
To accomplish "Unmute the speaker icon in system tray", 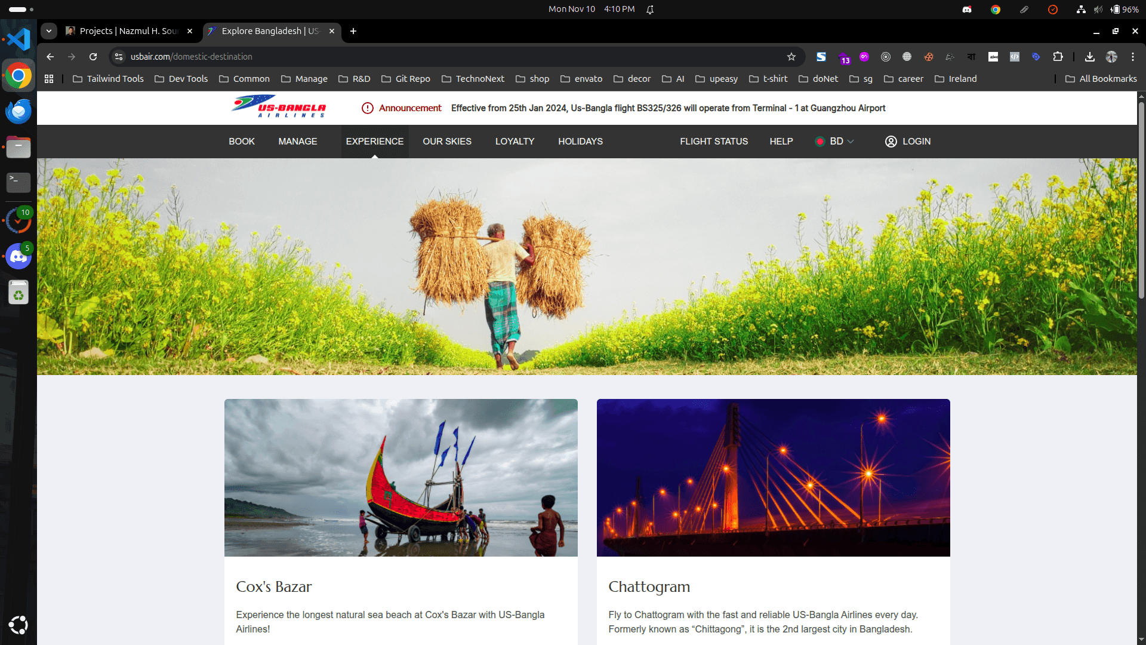I will point(1099,9).
